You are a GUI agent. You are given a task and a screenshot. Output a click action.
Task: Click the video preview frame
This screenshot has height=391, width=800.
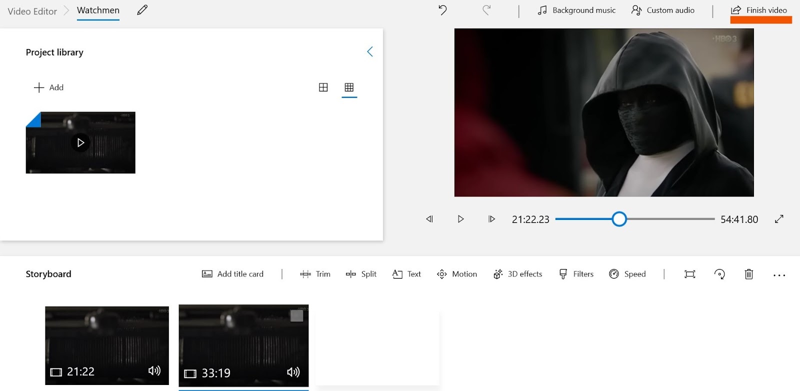(x=604, y=112)
